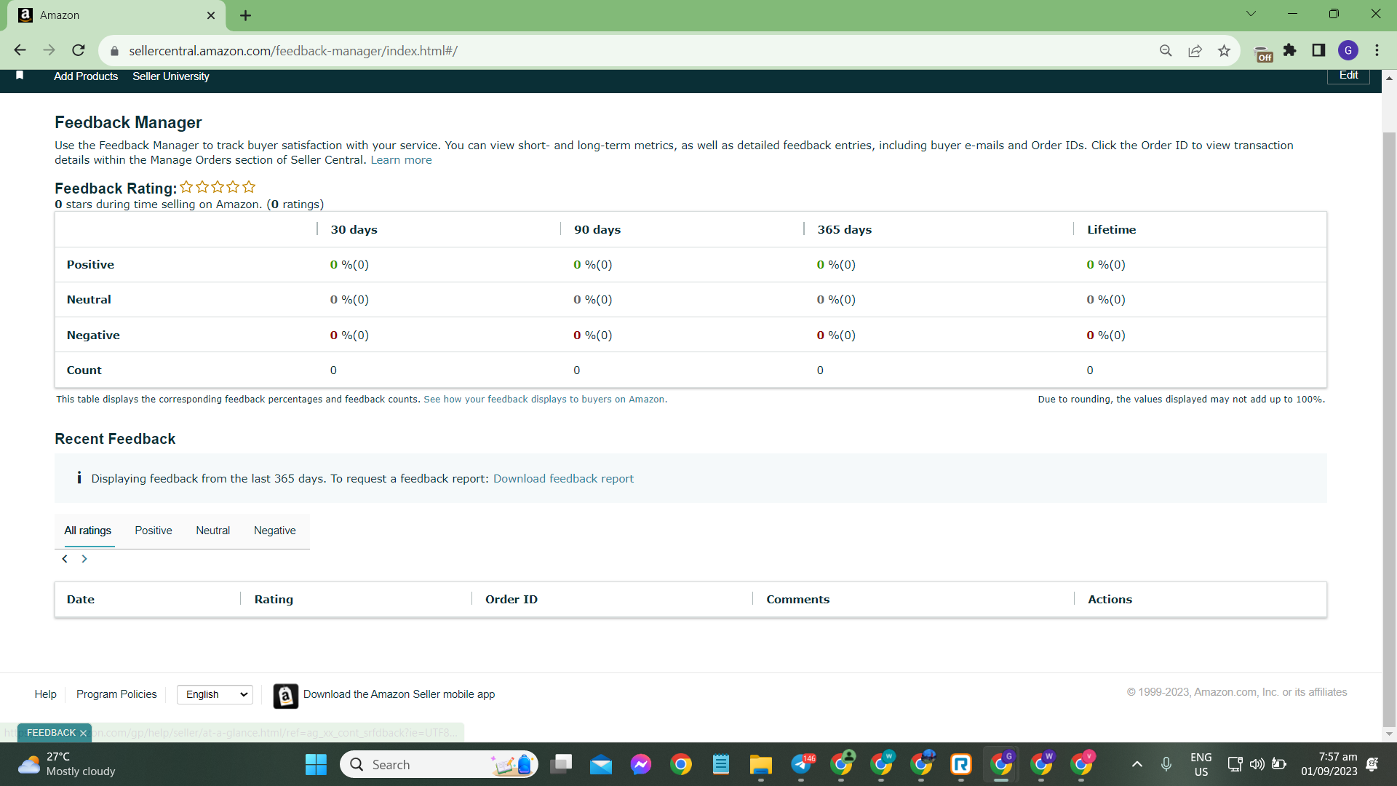Click the Rating column header
Image resolution: width=1397 pixels, height=786 pixels.
[x=274, y=600]
